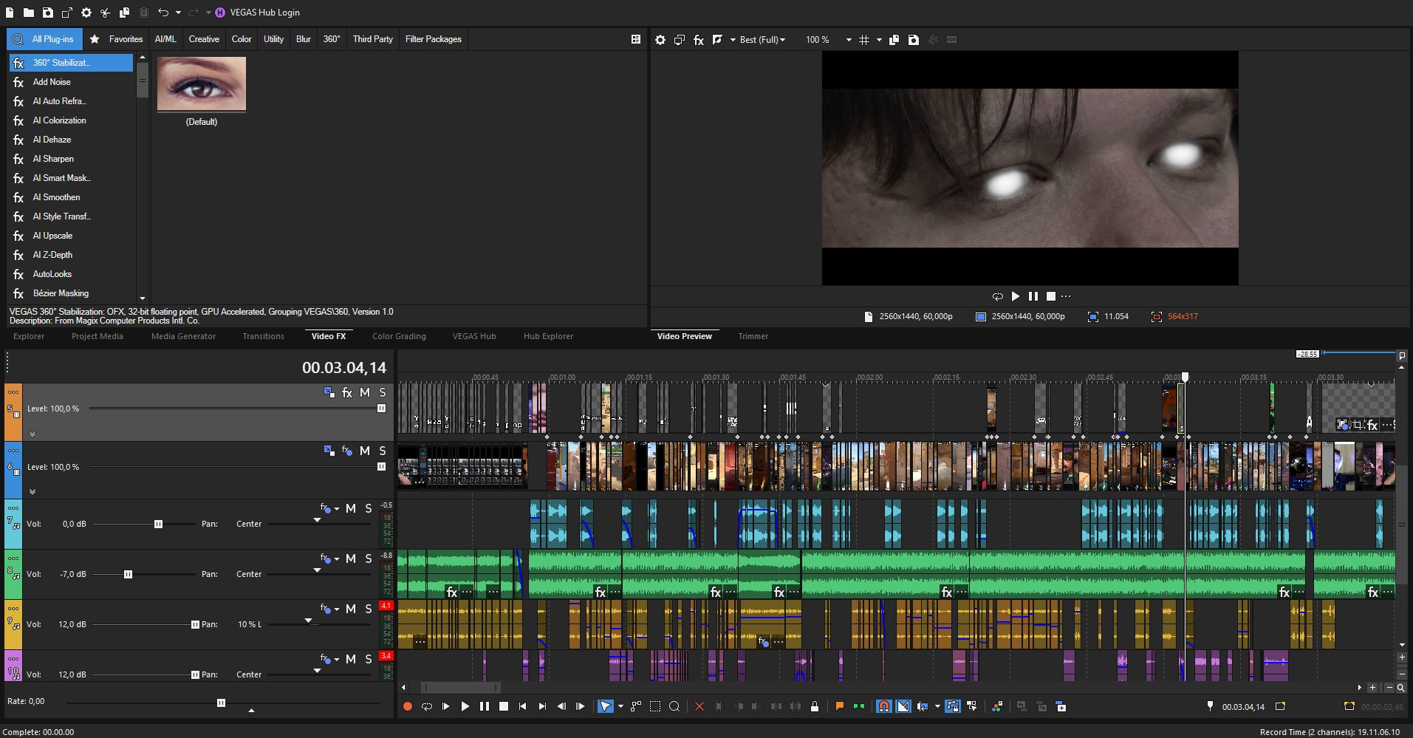
Task: Click the Lock Event padlock icon
Action: 814,706
